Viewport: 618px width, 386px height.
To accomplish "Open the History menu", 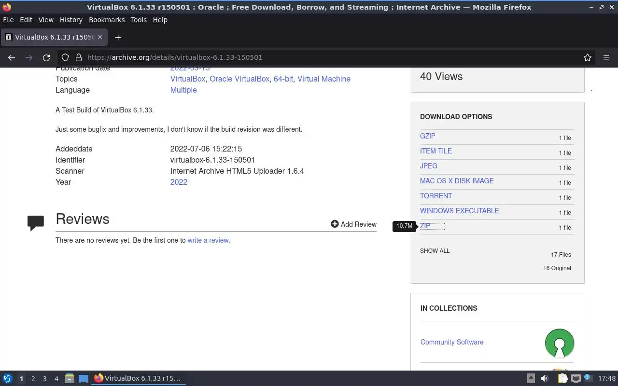I will point(71,20).
